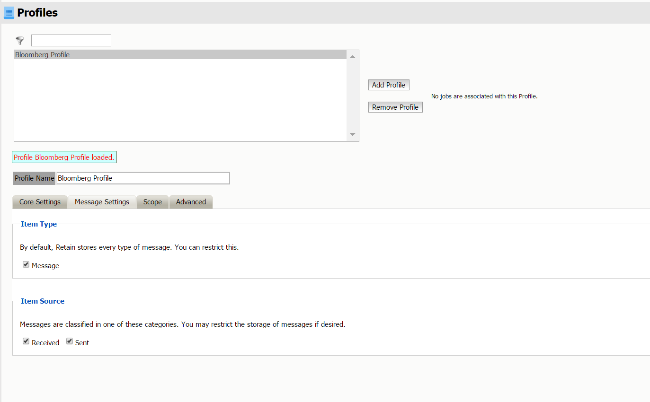650x402 pixels.
Task: Click the Item Source section heading
Action: pyautogui.click(x=43, y=301)
